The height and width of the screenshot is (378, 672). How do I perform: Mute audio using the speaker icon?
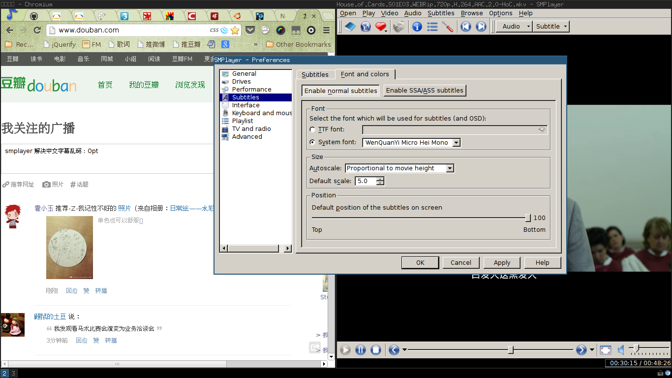click(x=621, y=350)
